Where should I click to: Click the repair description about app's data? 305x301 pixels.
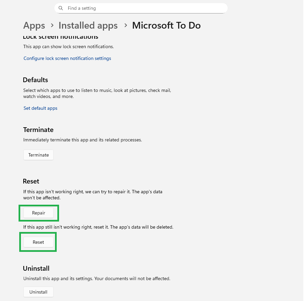pyautogui.click(x=93, y=195)
